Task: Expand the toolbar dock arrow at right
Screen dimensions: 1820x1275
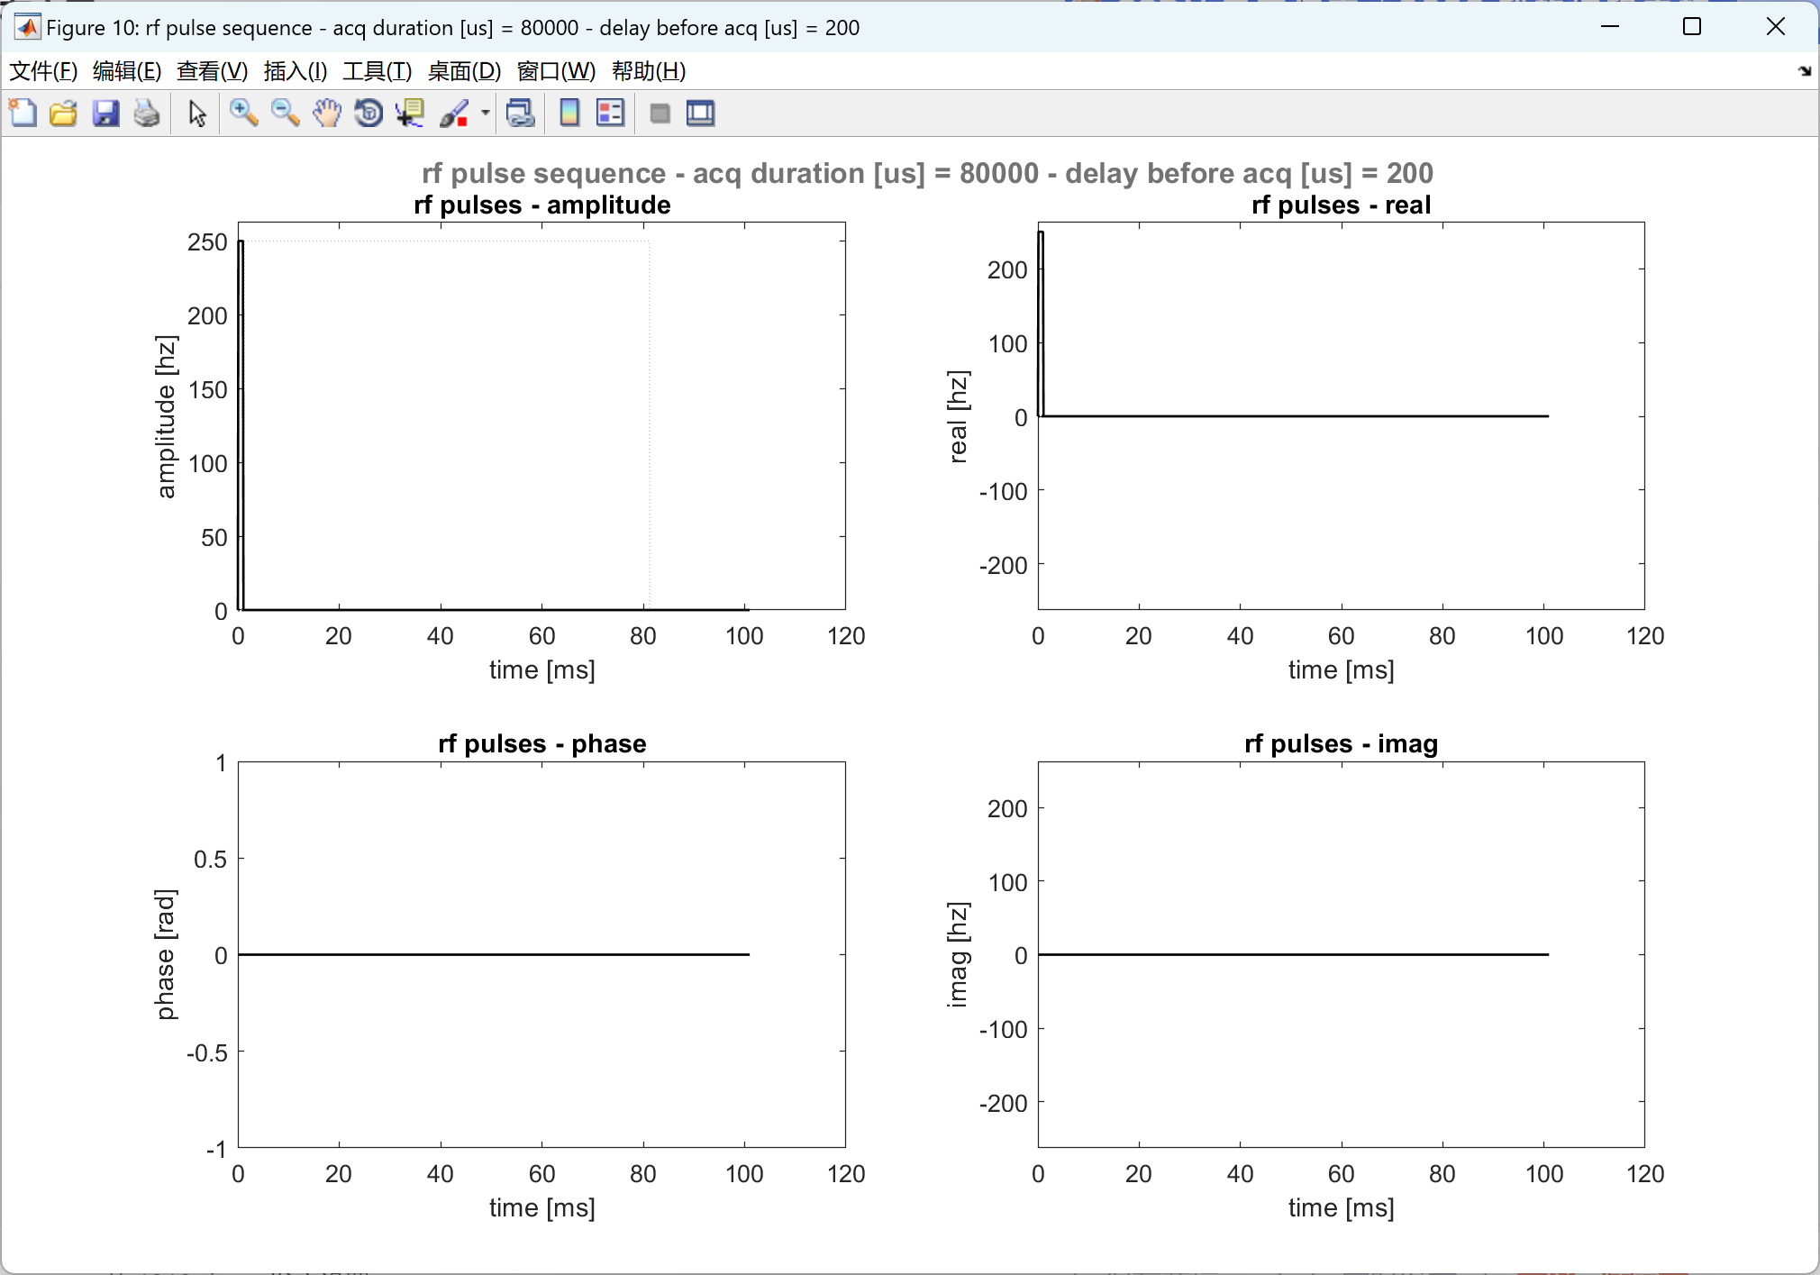Action: [x=1805, y=71]
